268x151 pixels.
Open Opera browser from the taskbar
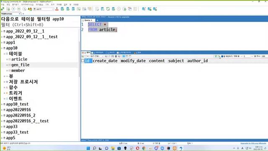138,148
